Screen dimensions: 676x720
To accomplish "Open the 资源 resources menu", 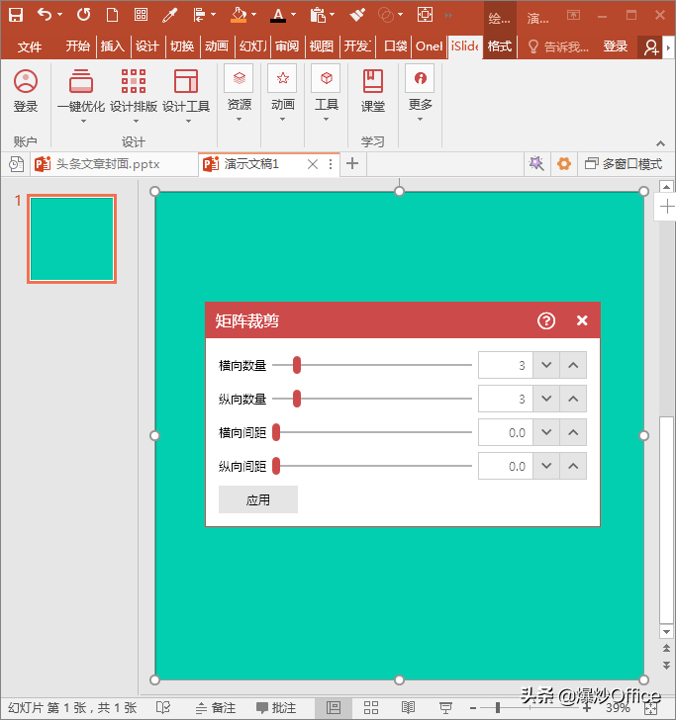I will 240,93.
